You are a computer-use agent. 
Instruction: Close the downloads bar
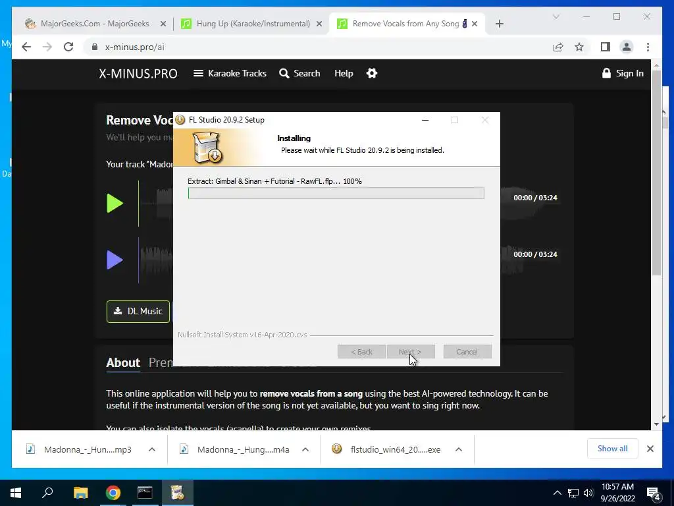point(650,449)
